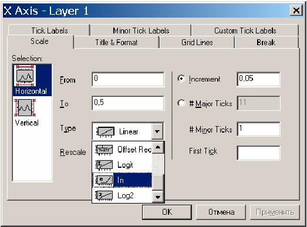Confirm with the OK button
This screenshot has height=227, width=307.
[167, 212]
